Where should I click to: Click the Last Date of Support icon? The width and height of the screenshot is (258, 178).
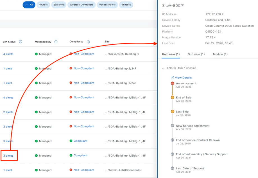click(172, 168)
